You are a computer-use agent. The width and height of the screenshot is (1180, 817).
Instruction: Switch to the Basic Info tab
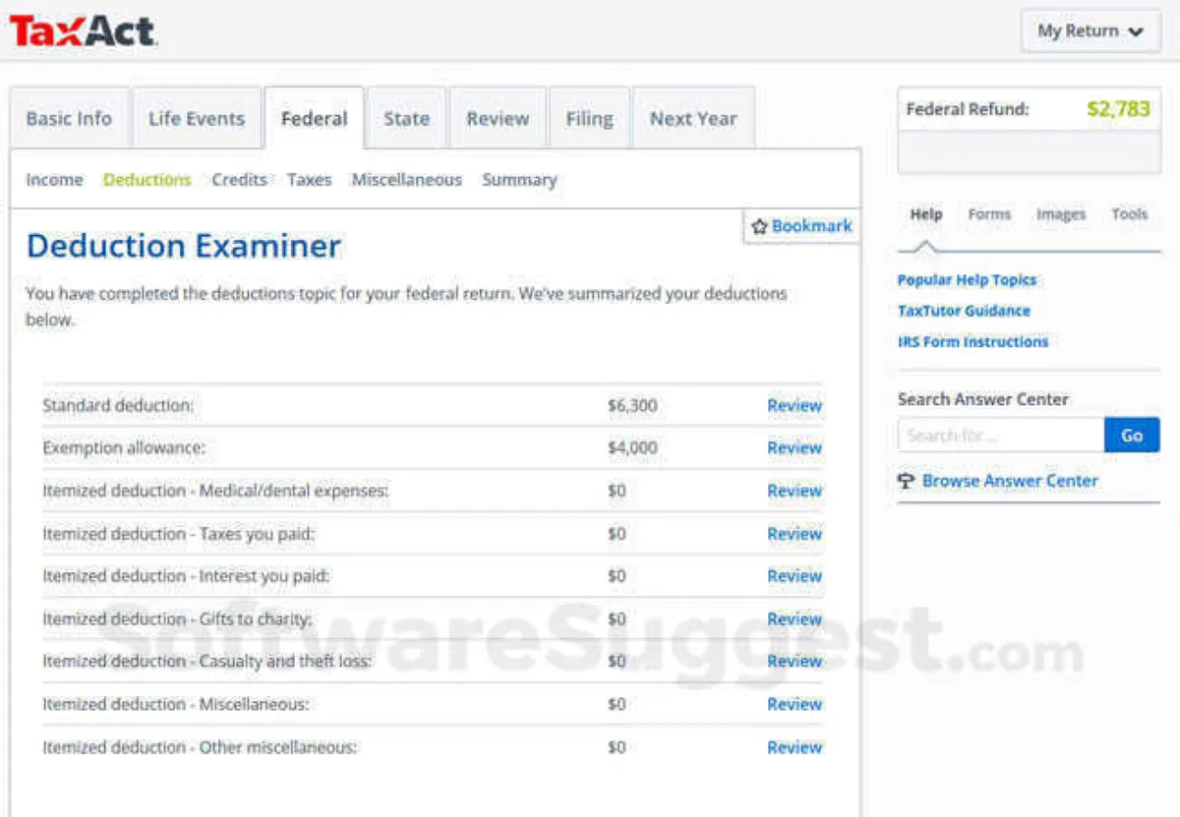[69, 119]
